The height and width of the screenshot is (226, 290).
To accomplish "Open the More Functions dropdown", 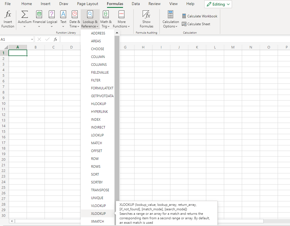I will click(121, 26).
